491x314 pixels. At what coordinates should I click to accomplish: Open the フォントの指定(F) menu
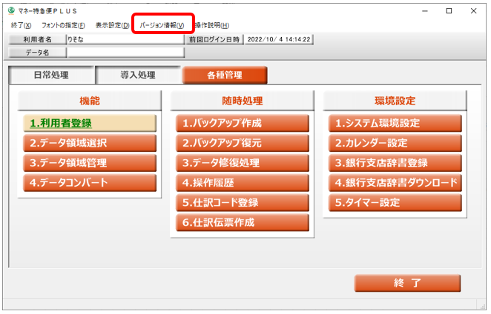(63, 25)
